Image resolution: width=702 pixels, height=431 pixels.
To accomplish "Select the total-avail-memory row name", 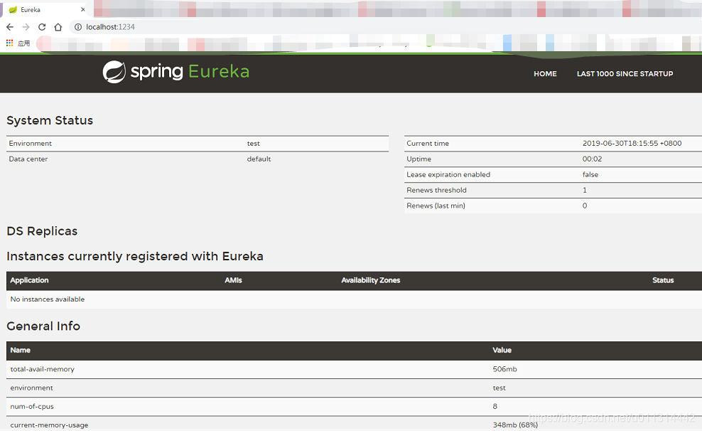I will coord(42,369).
